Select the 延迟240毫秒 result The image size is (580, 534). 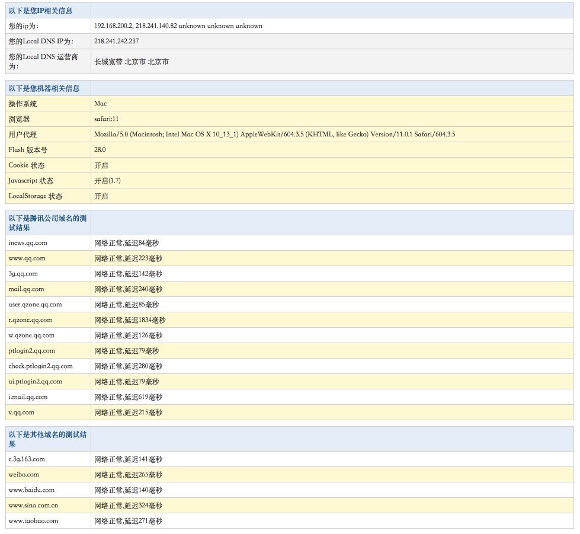click(x=143, y=289)
